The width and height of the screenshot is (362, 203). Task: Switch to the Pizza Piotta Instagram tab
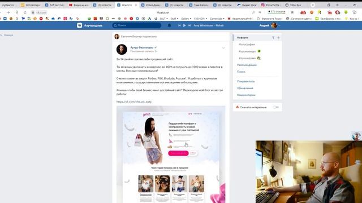[271, 5]
